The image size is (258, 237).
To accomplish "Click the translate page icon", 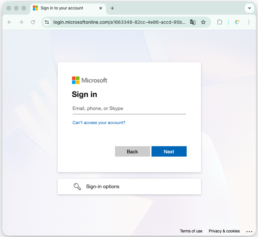I will pos(193,22).
